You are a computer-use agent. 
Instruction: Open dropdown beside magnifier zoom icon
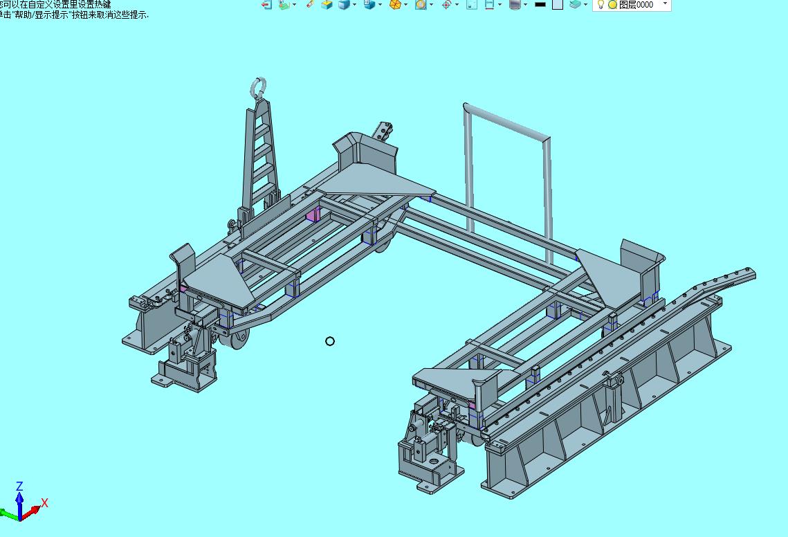[431, 5]
